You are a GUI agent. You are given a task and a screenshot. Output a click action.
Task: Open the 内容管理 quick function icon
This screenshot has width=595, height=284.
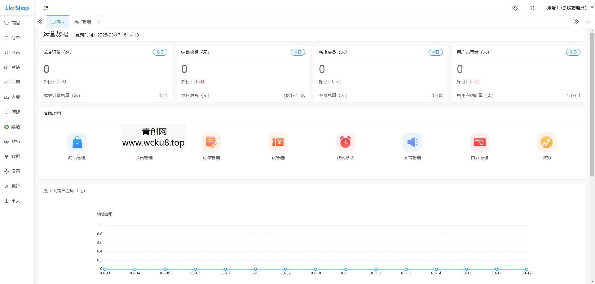click(479, 142)
